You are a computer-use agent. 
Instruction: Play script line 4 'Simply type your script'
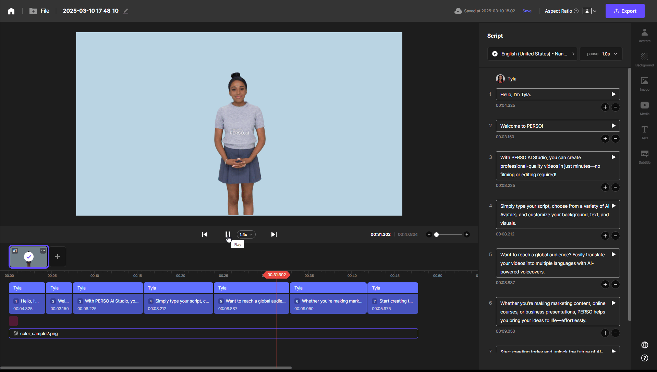coord(613,206)
